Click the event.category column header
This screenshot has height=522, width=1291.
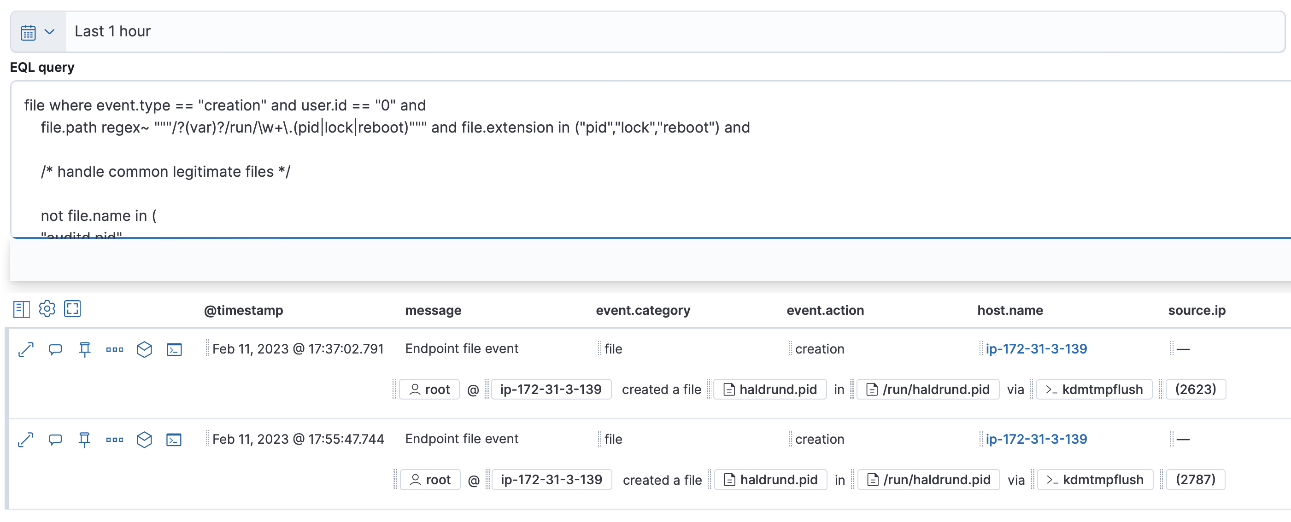pos(643,310)
